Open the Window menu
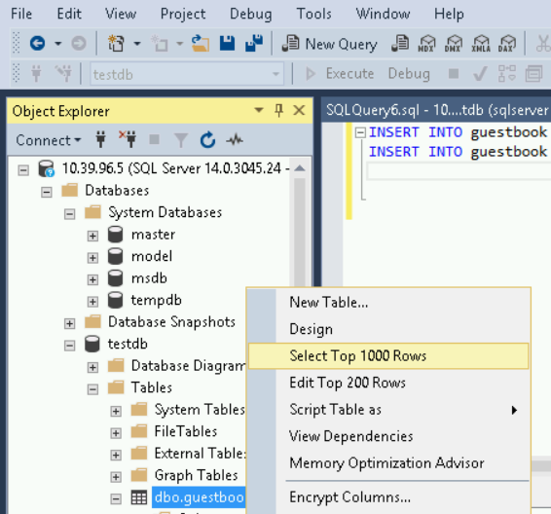Screen dimensions: 551x514 [383, 14]
